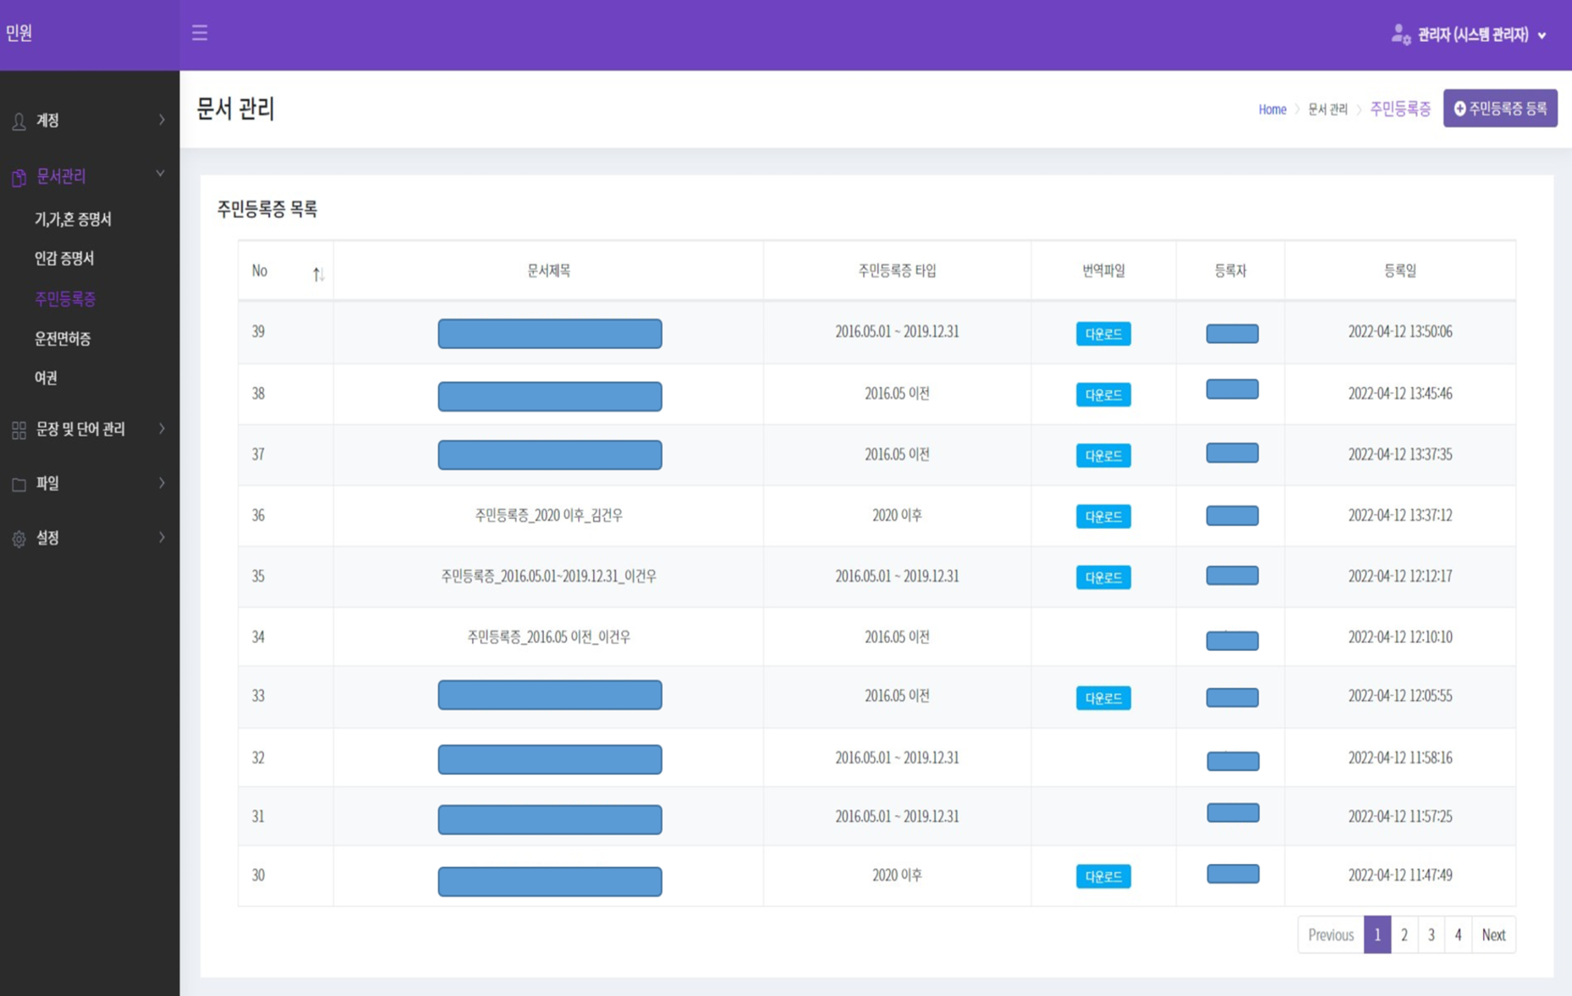Image resolution: width=1572 pixels, height=996 pixels.
Task: Download translation file for row 38
Action: click(1103, 395)
